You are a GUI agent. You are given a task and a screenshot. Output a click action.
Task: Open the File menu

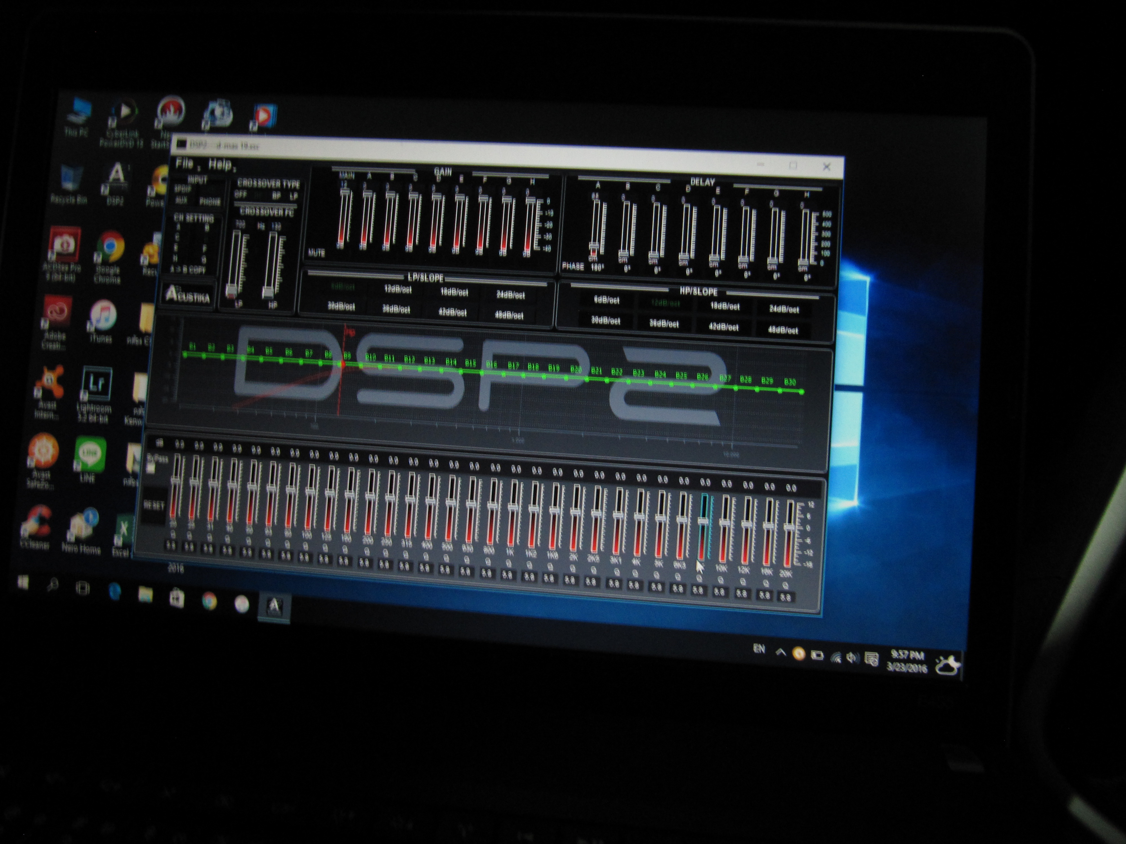[x=185, y=163]
